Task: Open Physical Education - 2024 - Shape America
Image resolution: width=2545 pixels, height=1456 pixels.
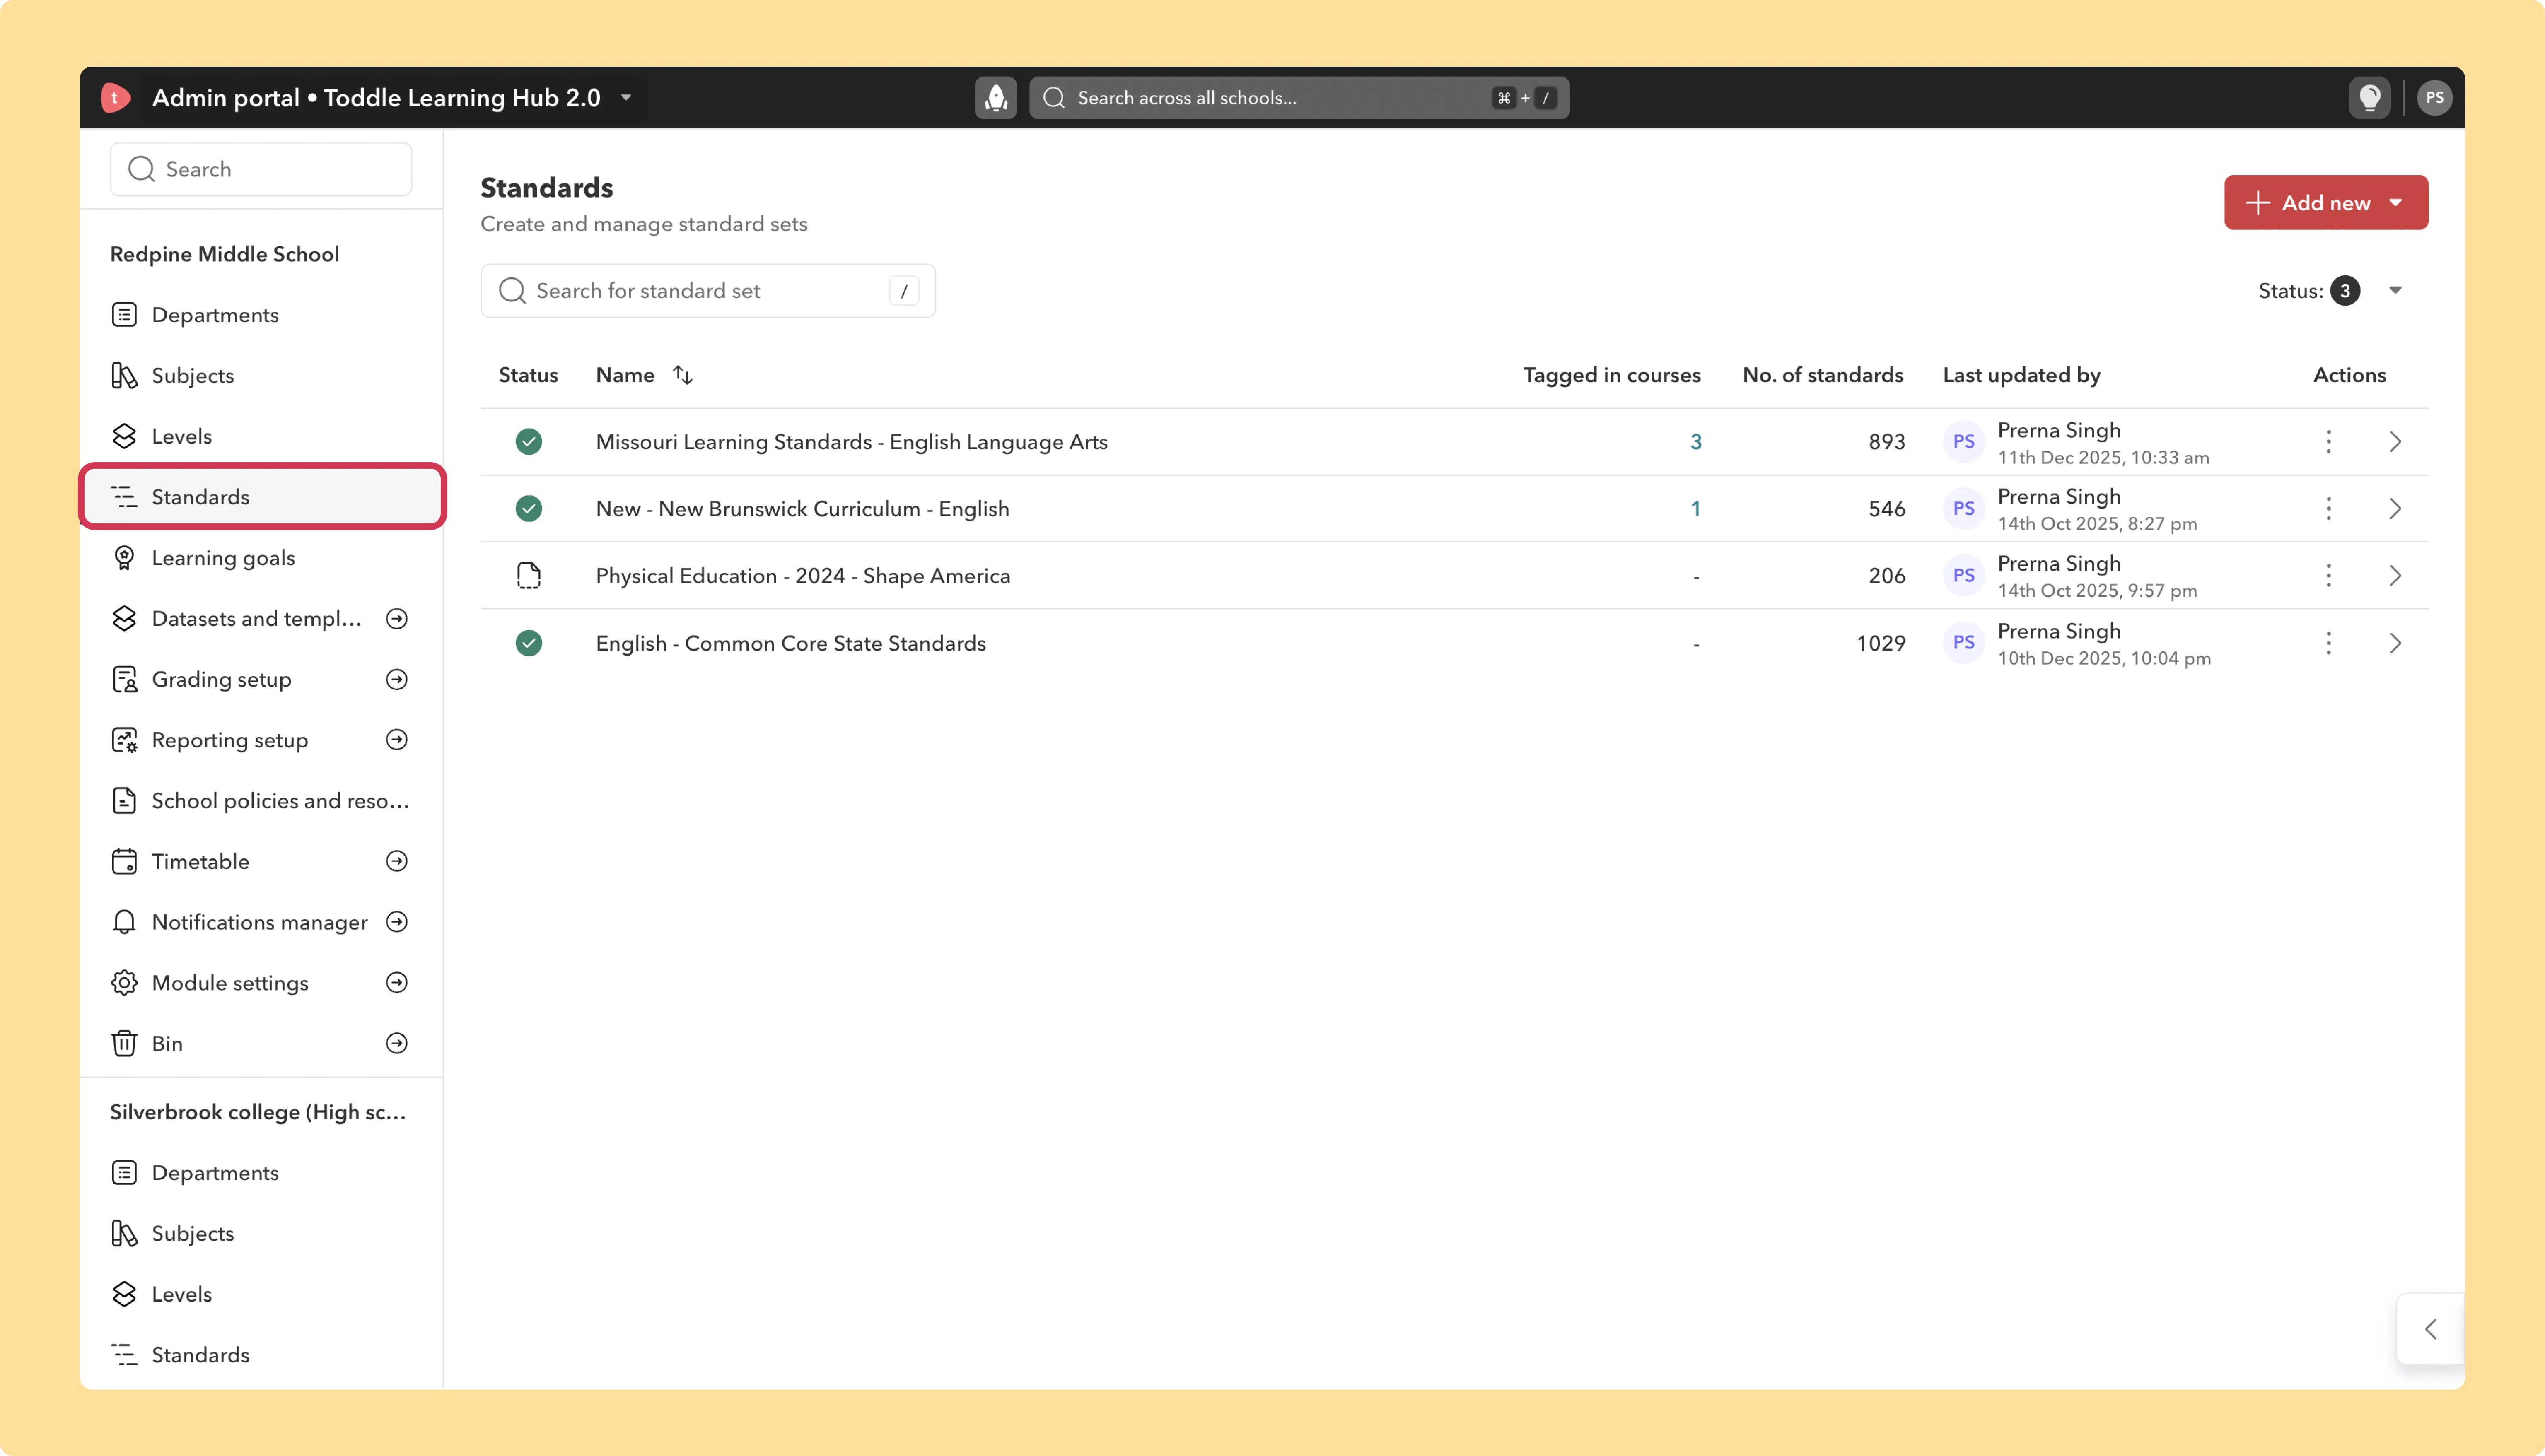Action: 803,576
